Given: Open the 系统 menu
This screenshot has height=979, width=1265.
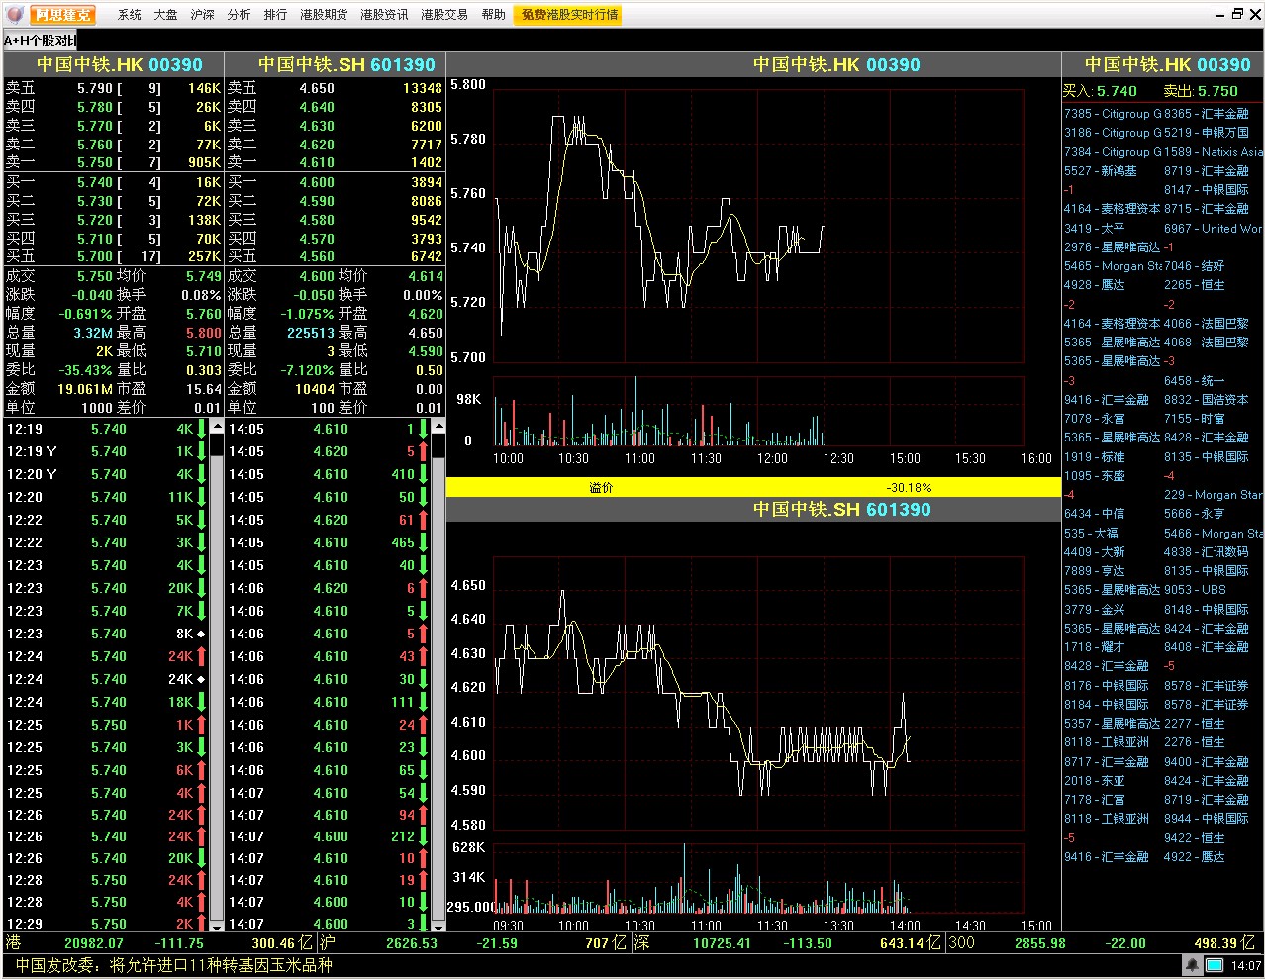Looking at the screenshot, I should (130, 15).
